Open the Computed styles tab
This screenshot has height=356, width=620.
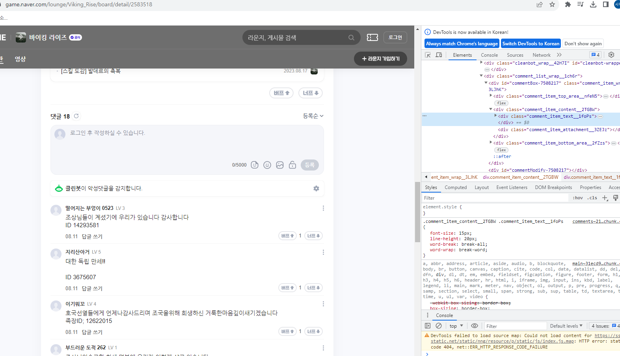click(x=456, y=187)
